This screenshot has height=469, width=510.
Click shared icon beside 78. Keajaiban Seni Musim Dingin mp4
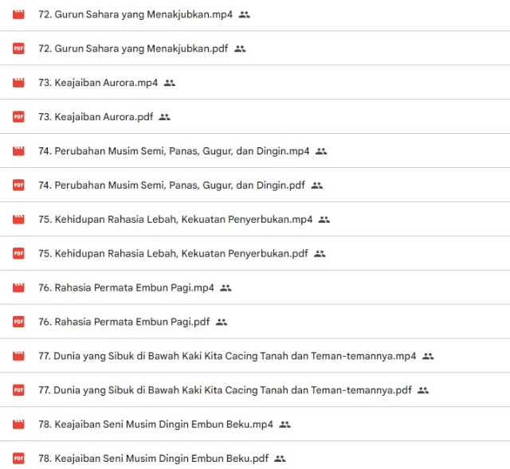click(x=285, y=424)
